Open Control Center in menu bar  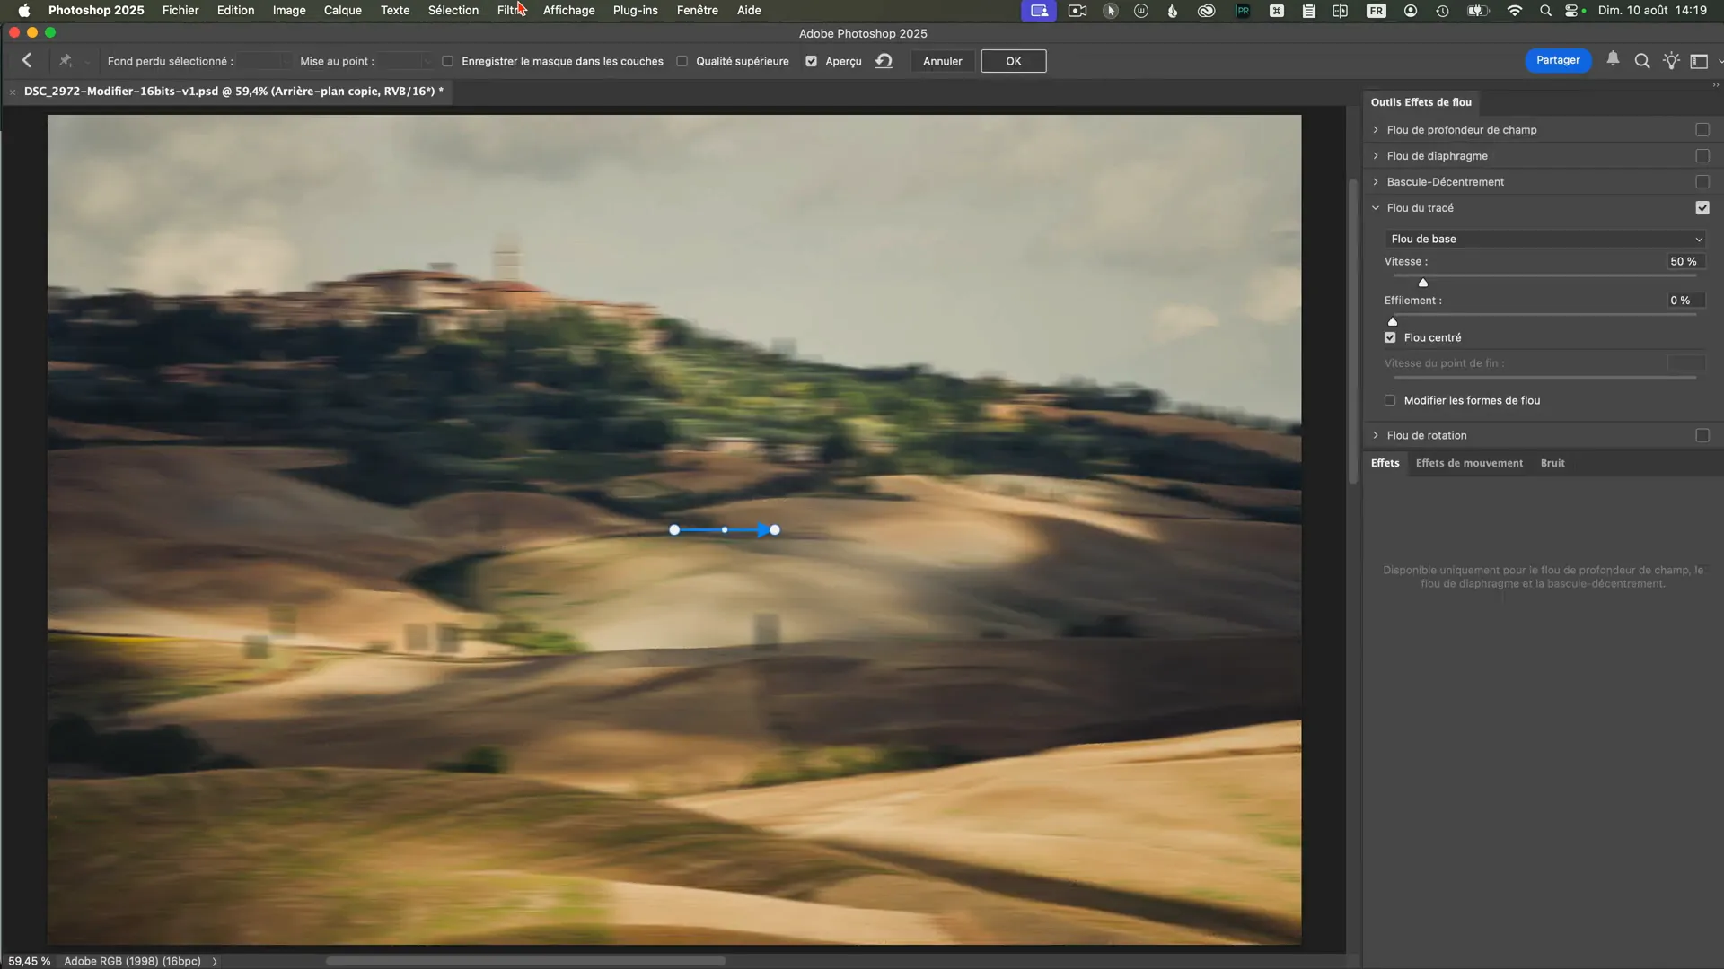(x=1572, y=10)
